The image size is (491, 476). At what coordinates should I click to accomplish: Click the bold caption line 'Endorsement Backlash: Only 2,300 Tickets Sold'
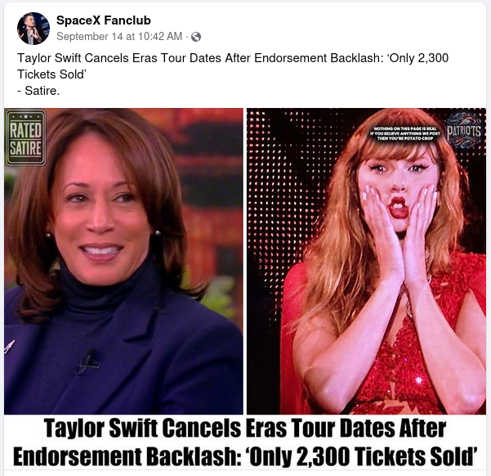(x=245, y=456)
